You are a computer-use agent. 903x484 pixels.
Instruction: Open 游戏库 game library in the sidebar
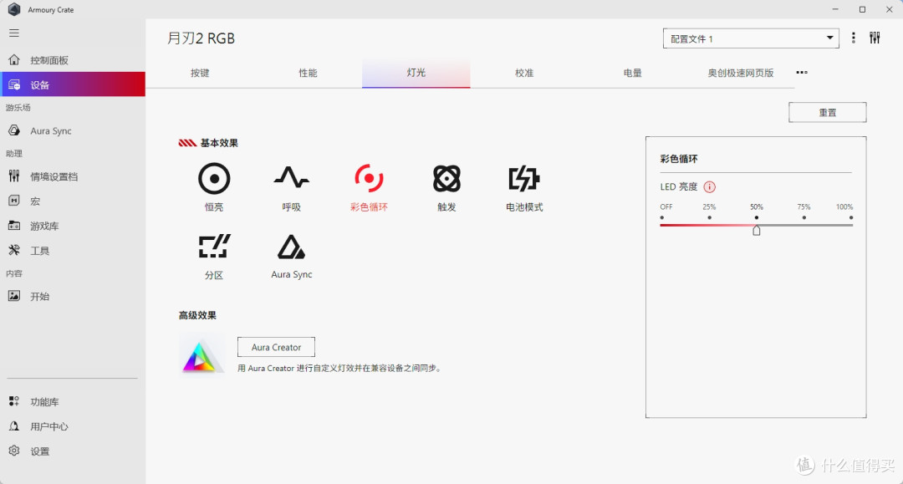coord(73,227)
